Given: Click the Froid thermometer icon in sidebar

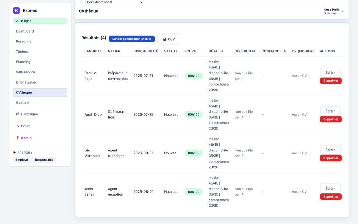Looking at the screenshot, I should click(18, 126).
